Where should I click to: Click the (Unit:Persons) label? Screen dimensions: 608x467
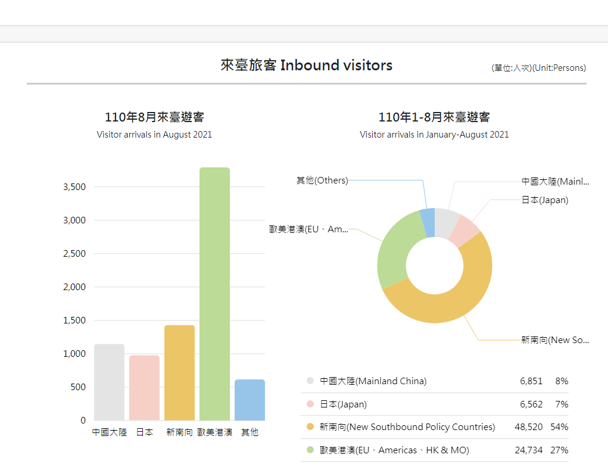[560, 68]
